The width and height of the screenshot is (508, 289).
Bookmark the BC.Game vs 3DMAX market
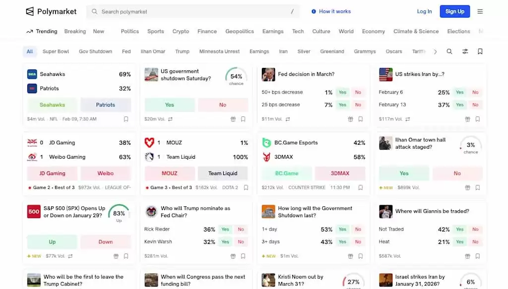coord(360,187)
